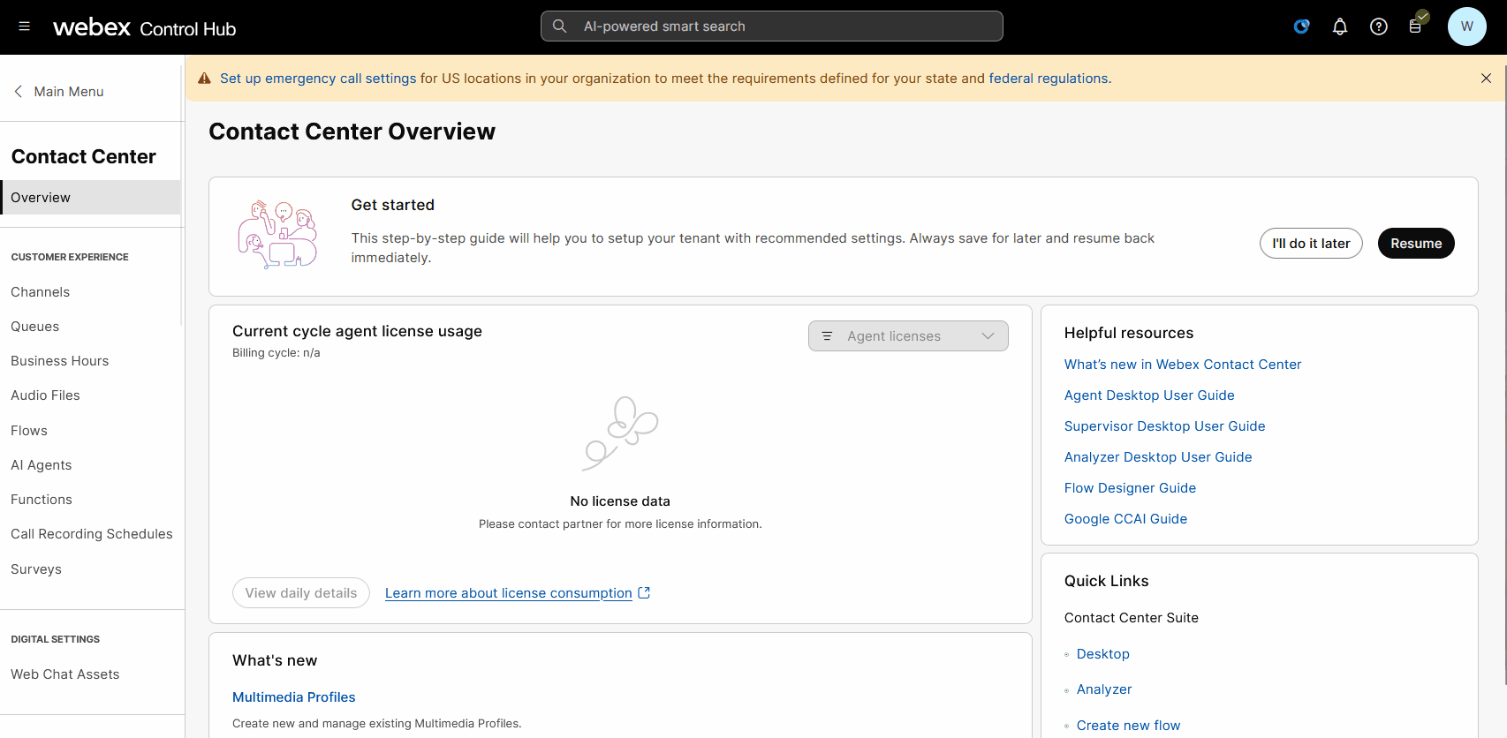Open the user profile avatar
Screen dimensions: 1507x738
(1466, 26)
